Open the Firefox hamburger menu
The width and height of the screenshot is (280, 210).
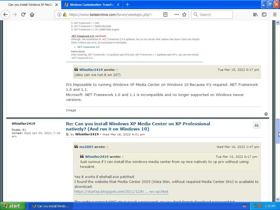point(275,14)
